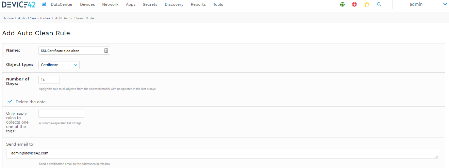Click the tags input field
Viewport: 449px width, 168px height.
click(61, 114)
